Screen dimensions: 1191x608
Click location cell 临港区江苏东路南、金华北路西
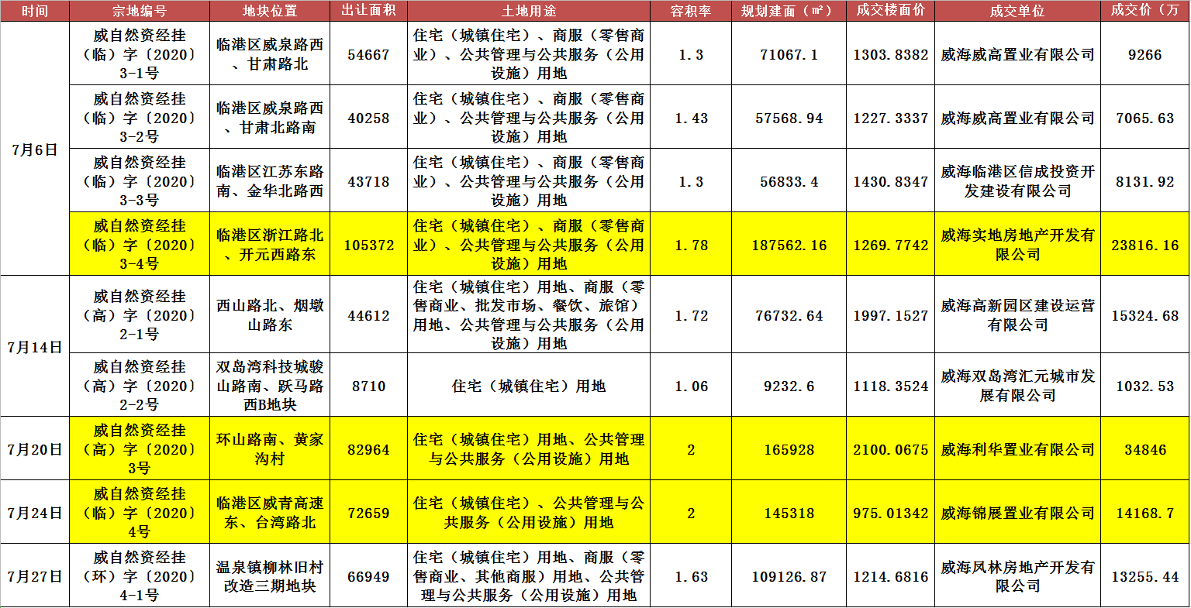point(270,181)
